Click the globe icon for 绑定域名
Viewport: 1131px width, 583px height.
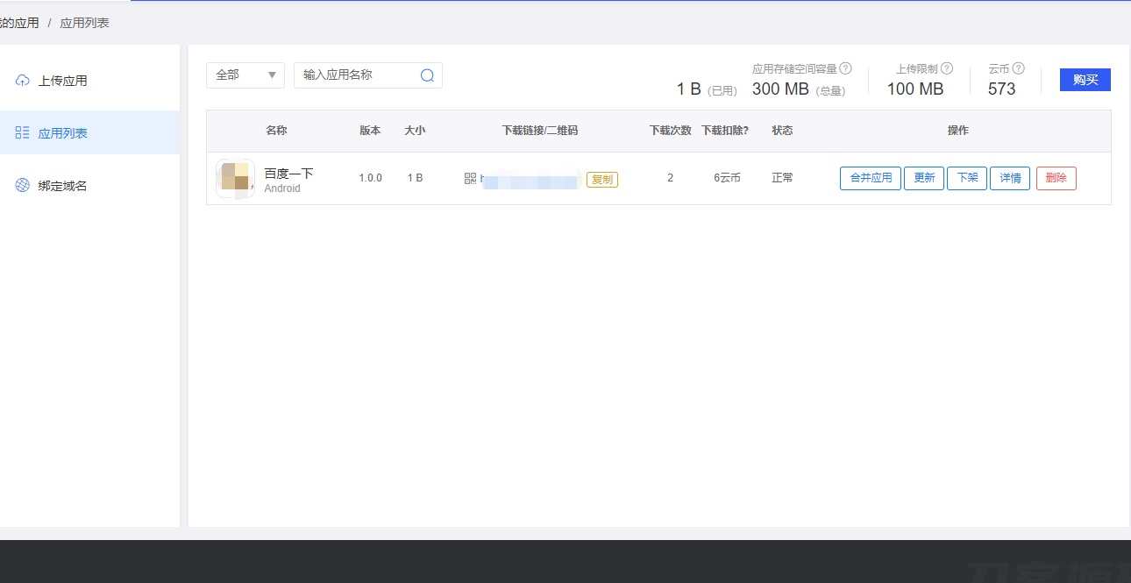point(23,186)
